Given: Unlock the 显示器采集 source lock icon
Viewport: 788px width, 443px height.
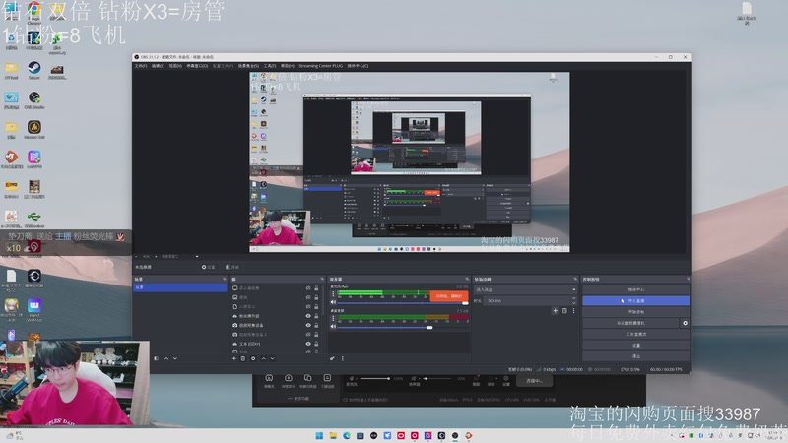Looking at the screenshot, I should tap(316, 288).
